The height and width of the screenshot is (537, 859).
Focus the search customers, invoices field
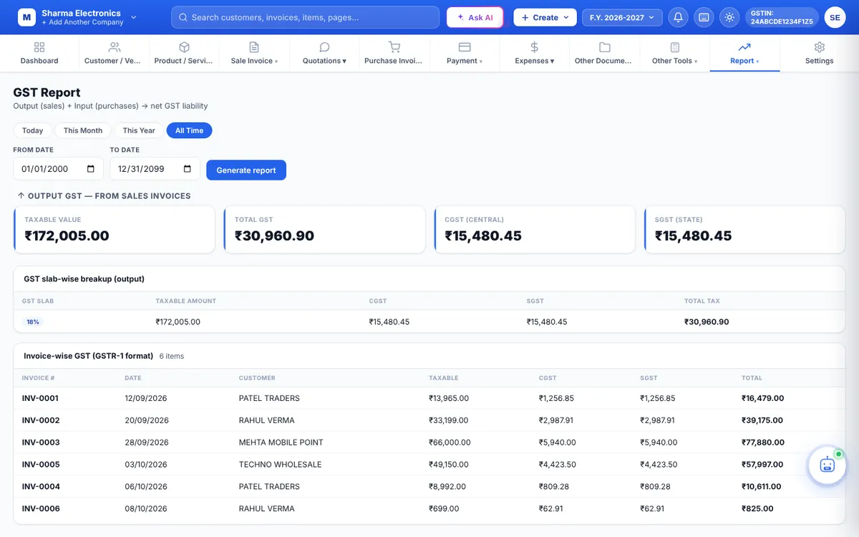pyautogui.click(x=305, y=17)
